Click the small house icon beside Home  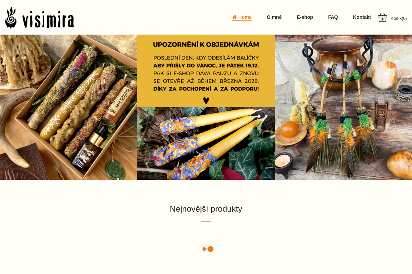click(234, 17)
